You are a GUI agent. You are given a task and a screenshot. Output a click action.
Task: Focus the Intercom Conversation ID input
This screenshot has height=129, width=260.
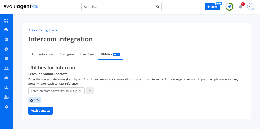coord(56,91)
